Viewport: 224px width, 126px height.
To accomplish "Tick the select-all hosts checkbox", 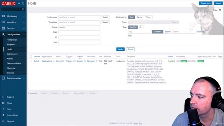I will point(30,56).
